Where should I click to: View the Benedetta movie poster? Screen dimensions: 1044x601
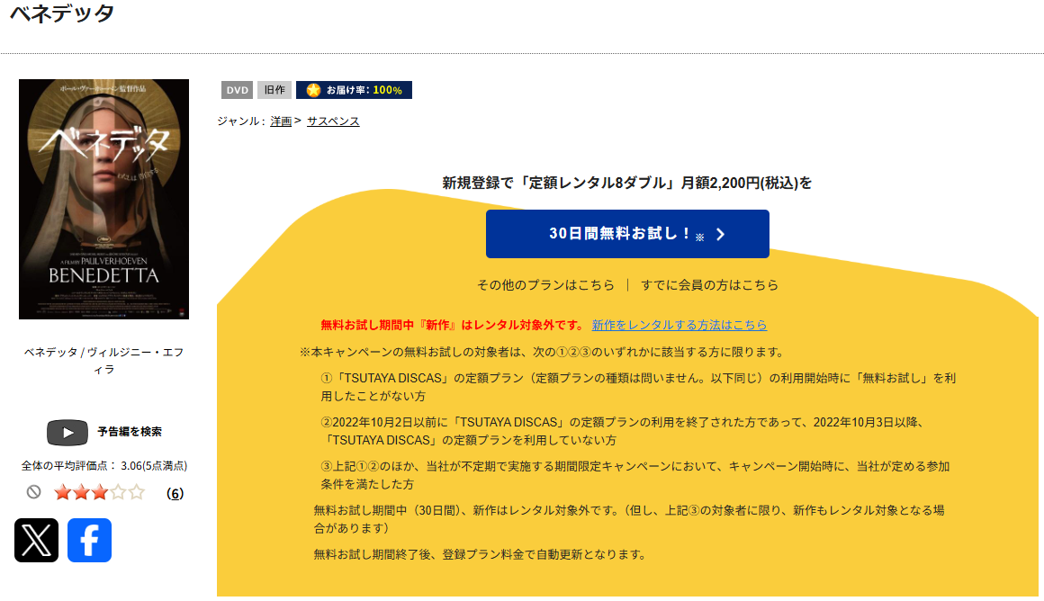103,198
